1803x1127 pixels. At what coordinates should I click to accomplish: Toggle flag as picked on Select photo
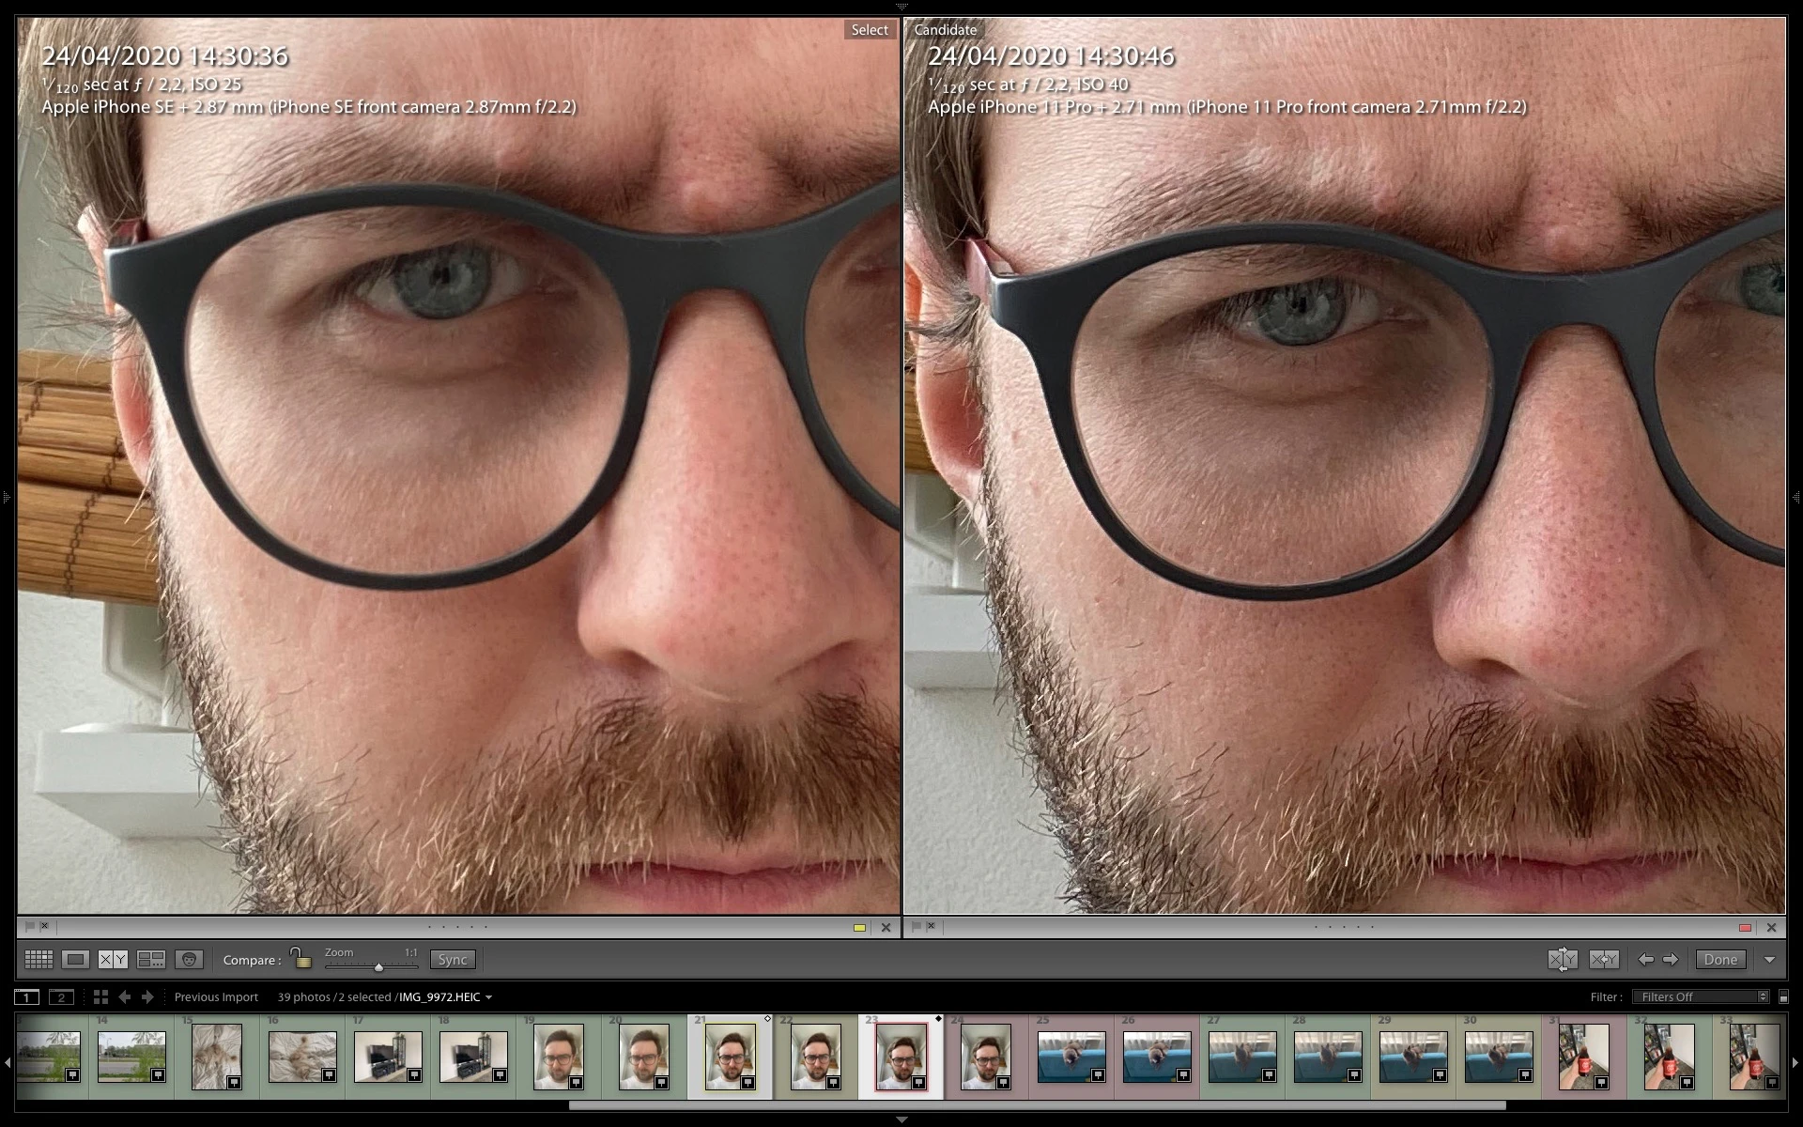click(30, 926)
